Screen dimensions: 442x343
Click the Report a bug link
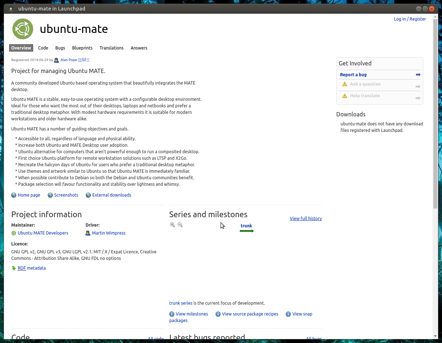(353, 75)
